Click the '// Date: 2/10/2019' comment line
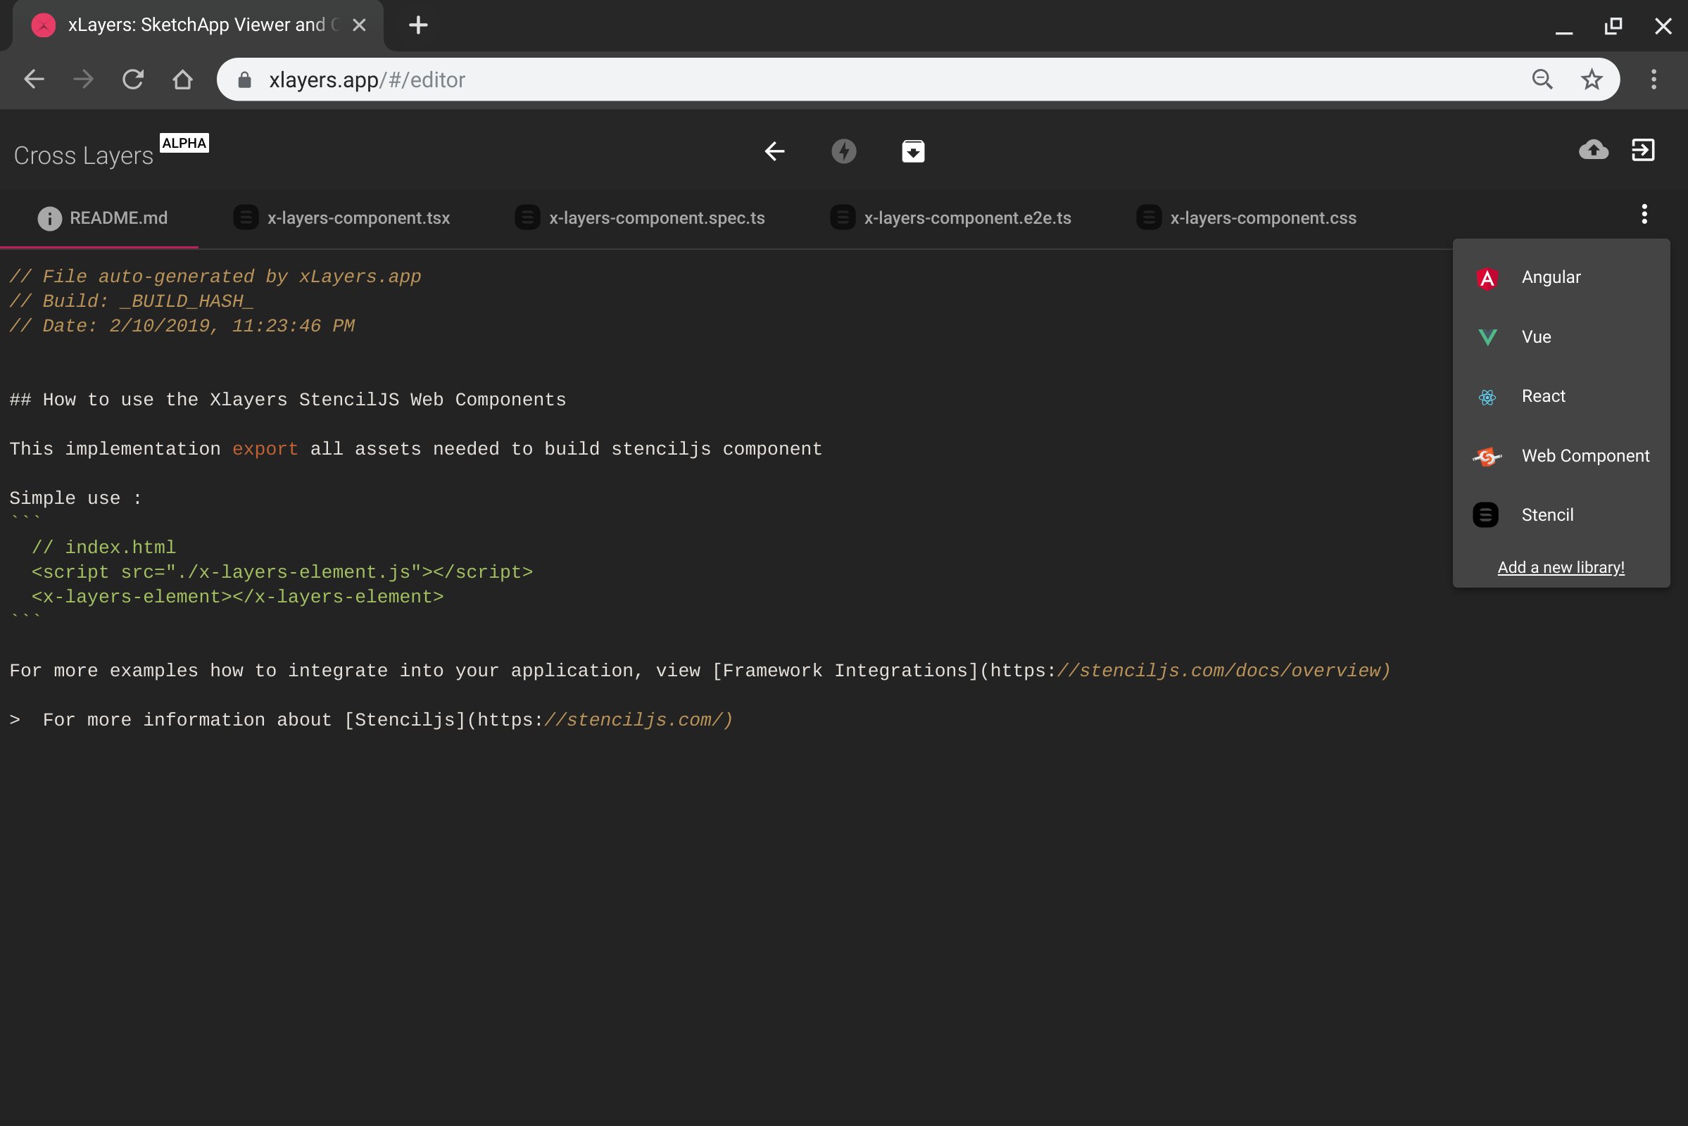The height and width of the screenshot is (1126, 1688). (x=182, y=326)
